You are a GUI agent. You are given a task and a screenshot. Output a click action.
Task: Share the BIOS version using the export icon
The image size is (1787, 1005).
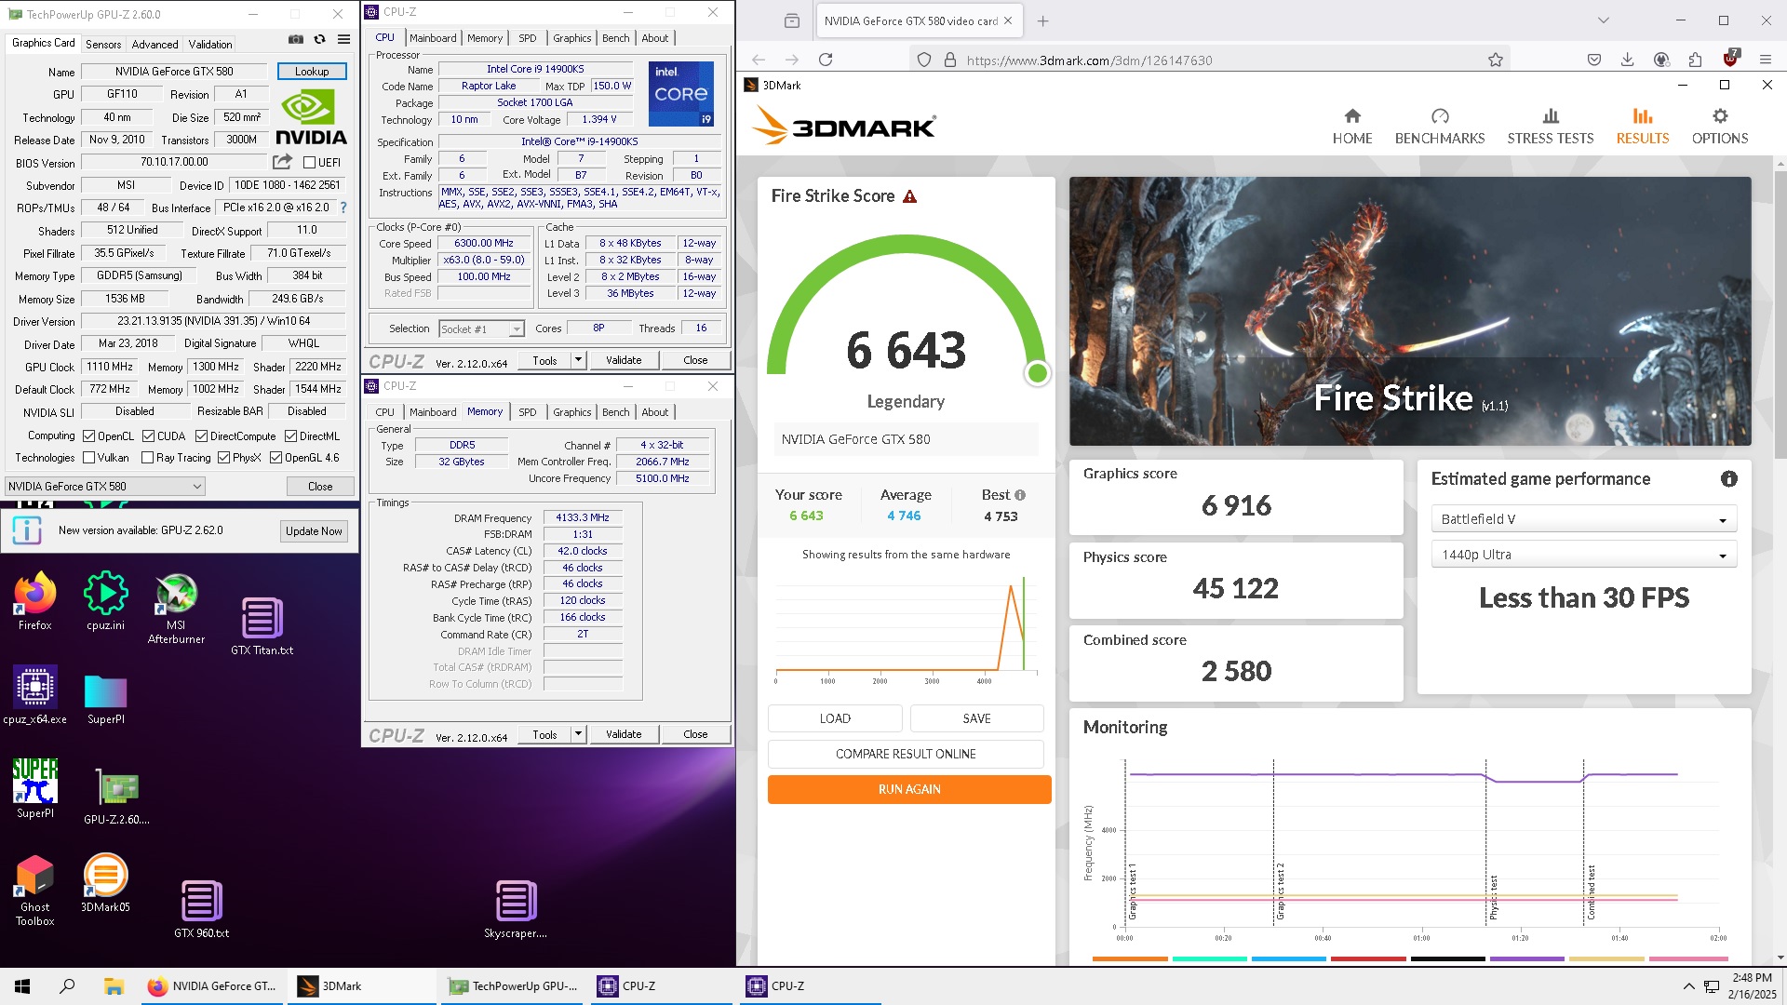(282, 162)
